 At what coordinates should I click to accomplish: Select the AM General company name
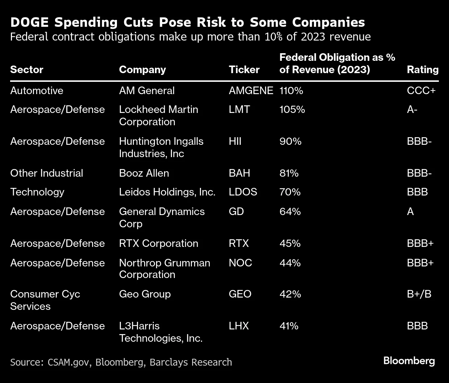coord(147,91)
